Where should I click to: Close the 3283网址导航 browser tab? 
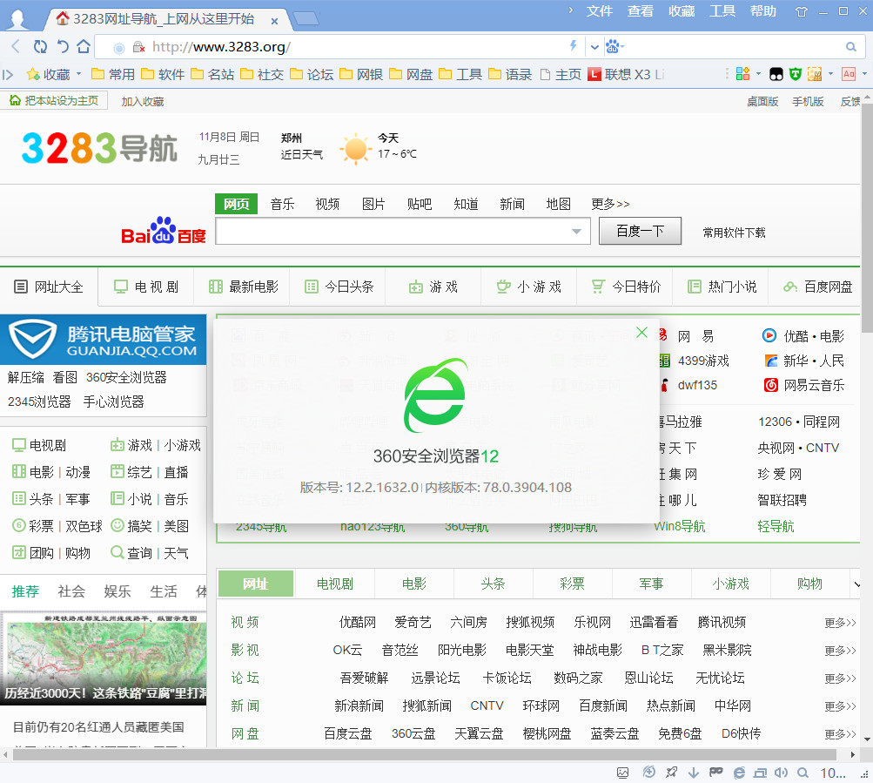[x=274, y=21]
